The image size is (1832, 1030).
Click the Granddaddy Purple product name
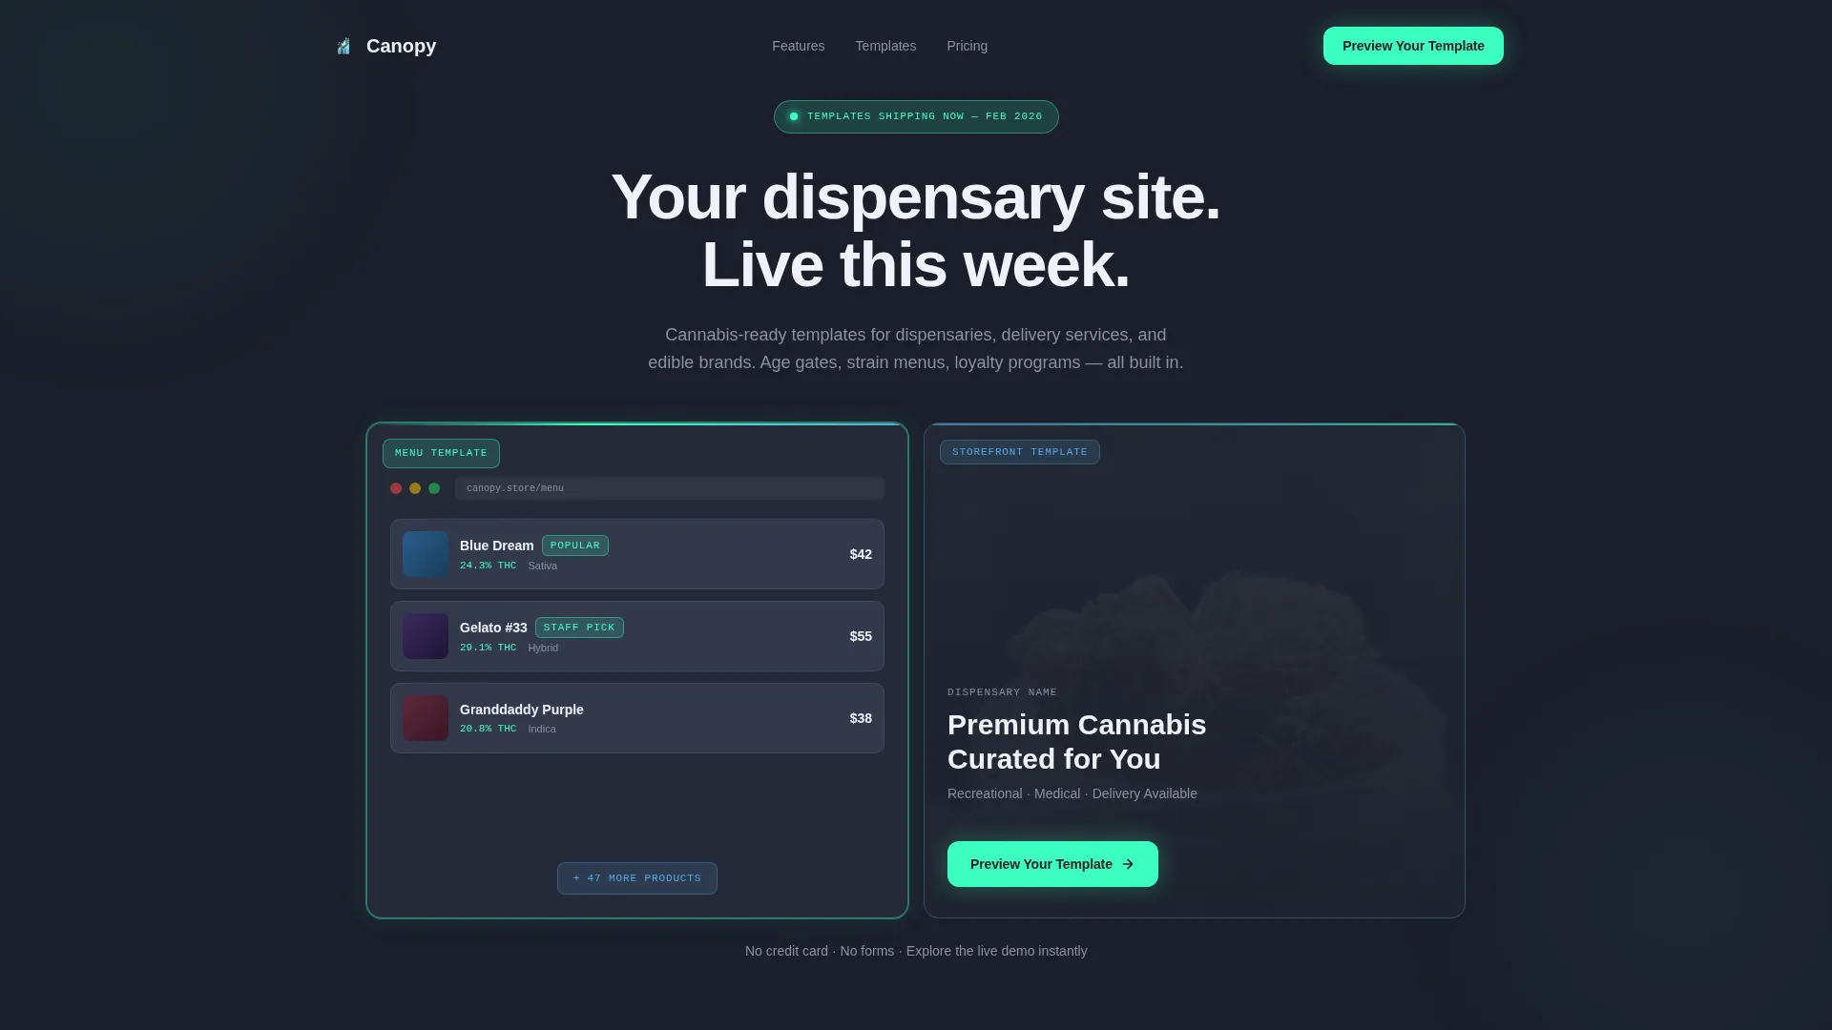point(521,710)
